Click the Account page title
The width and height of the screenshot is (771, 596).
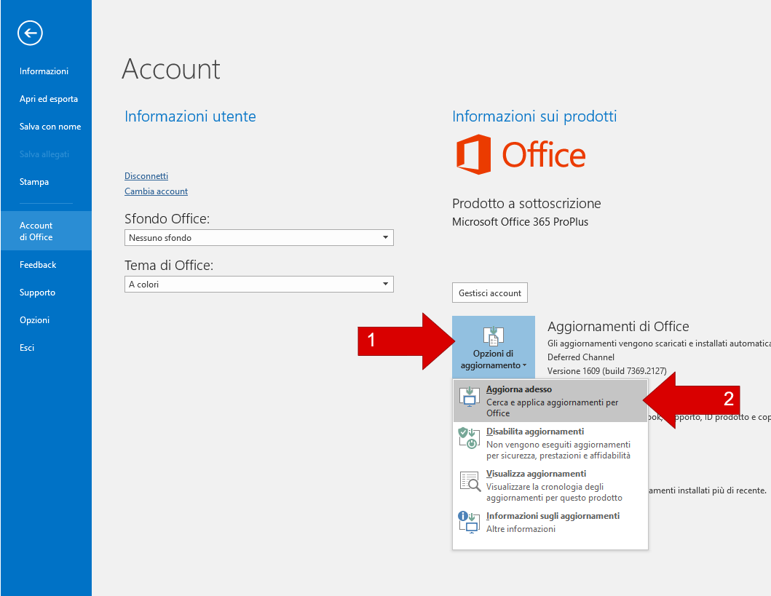click(171, 69)
